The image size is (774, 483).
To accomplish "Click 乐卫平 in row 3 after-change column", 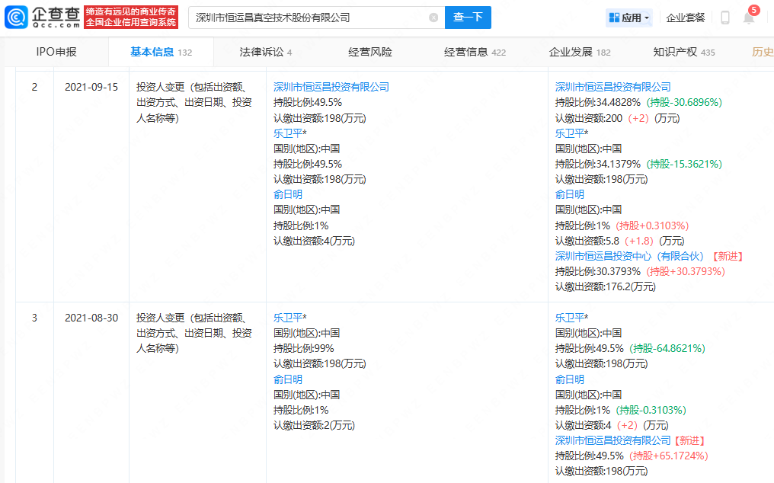I will tap(570, 318).
